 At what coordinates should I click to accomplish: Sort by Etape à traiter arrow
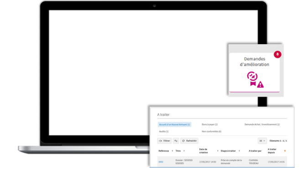click(x=239, y=151)
